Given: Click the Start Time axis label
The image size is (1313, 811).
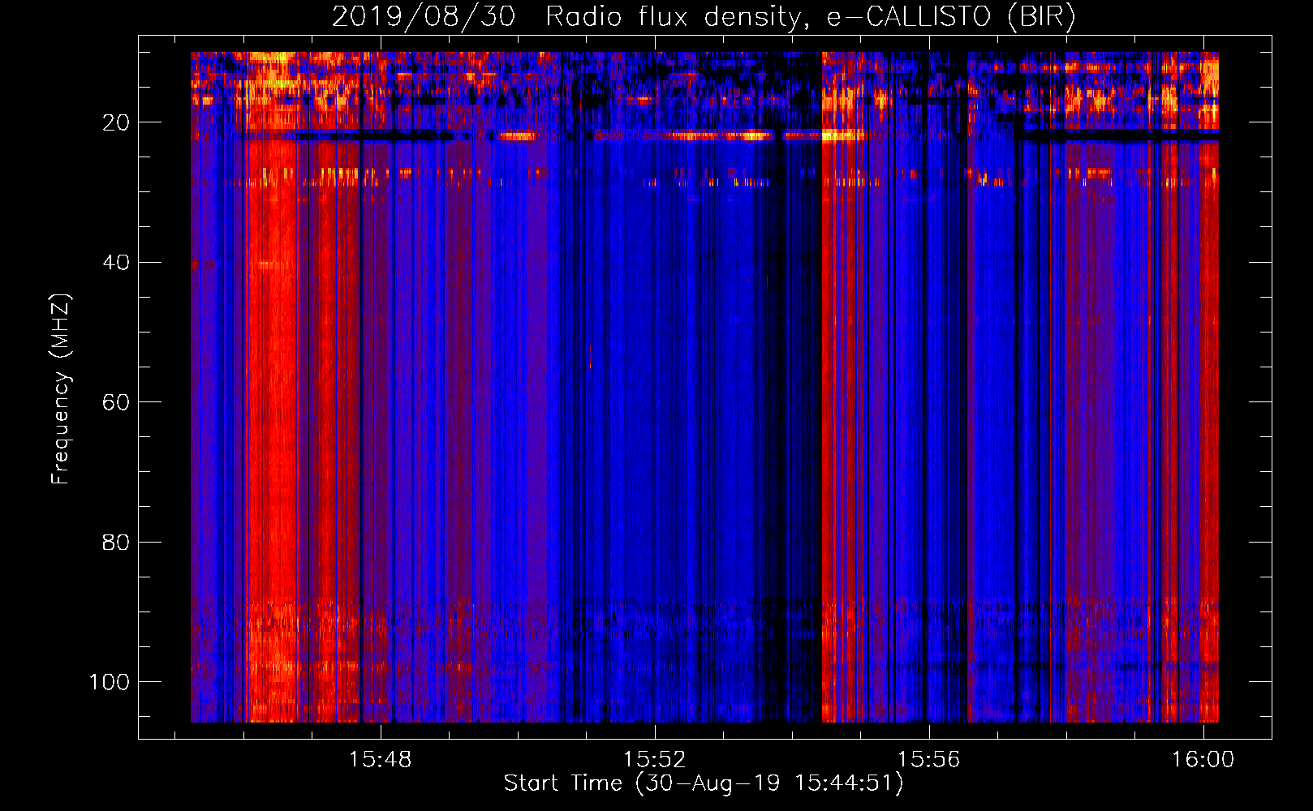Looking at the screenshot, I should [x=704, y=783].
